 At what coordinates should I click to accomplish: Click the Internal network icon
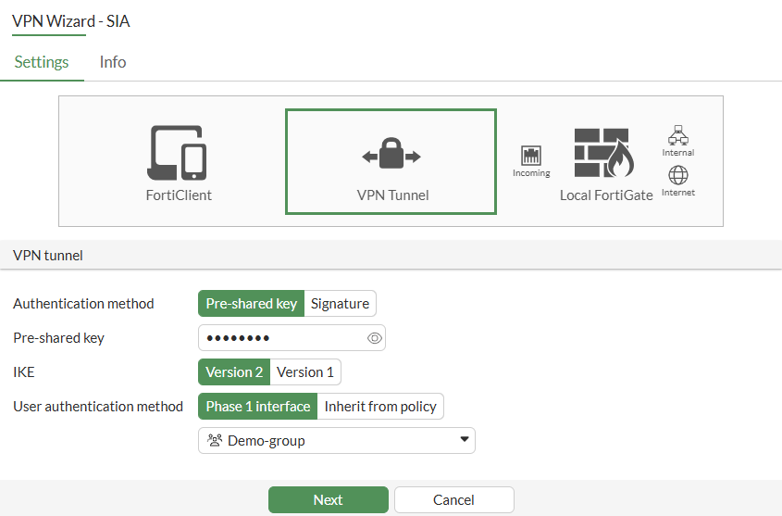tap(678, 135)
